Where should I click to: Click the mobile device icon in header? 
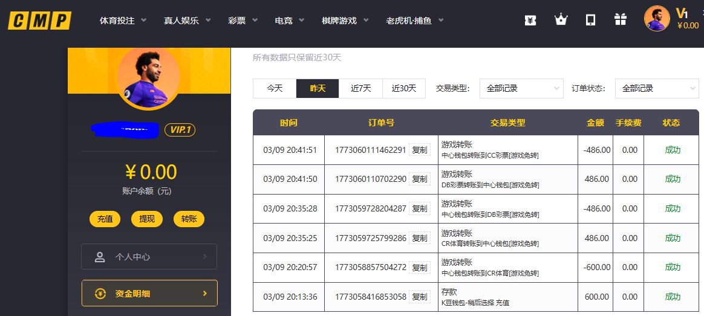tap(591, 20)
